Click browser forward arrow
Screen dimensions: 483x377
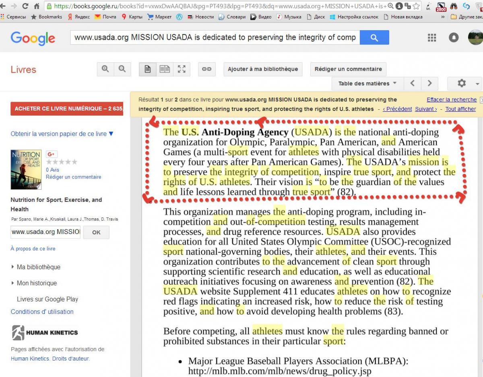tap(14, 6)
